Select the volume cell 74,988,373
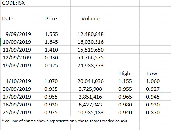 coord(91,65)
